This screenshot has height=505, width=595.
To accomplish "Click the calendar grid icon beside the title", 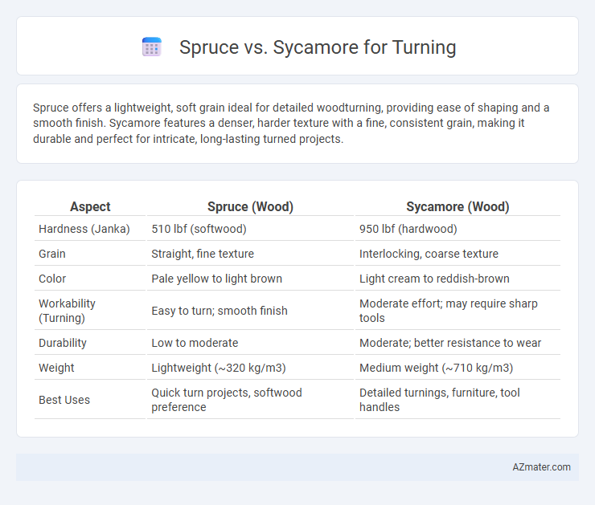I will tap(152, 47).
